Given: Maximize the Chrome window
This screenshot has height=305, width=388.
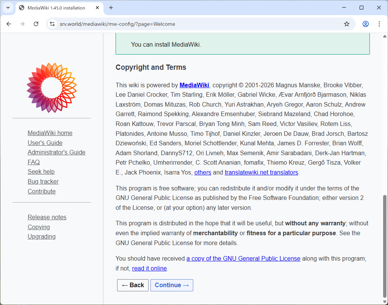Looking at the screenshot, I should [x=361, y=8].
